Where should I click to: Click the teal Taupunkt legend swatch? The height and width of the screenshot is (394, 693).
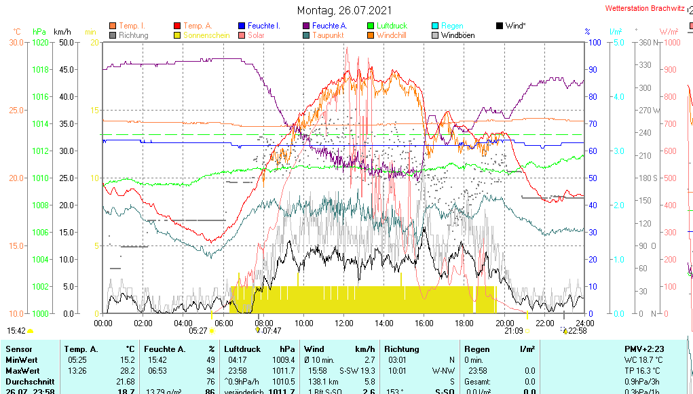(x=306, y=35)
